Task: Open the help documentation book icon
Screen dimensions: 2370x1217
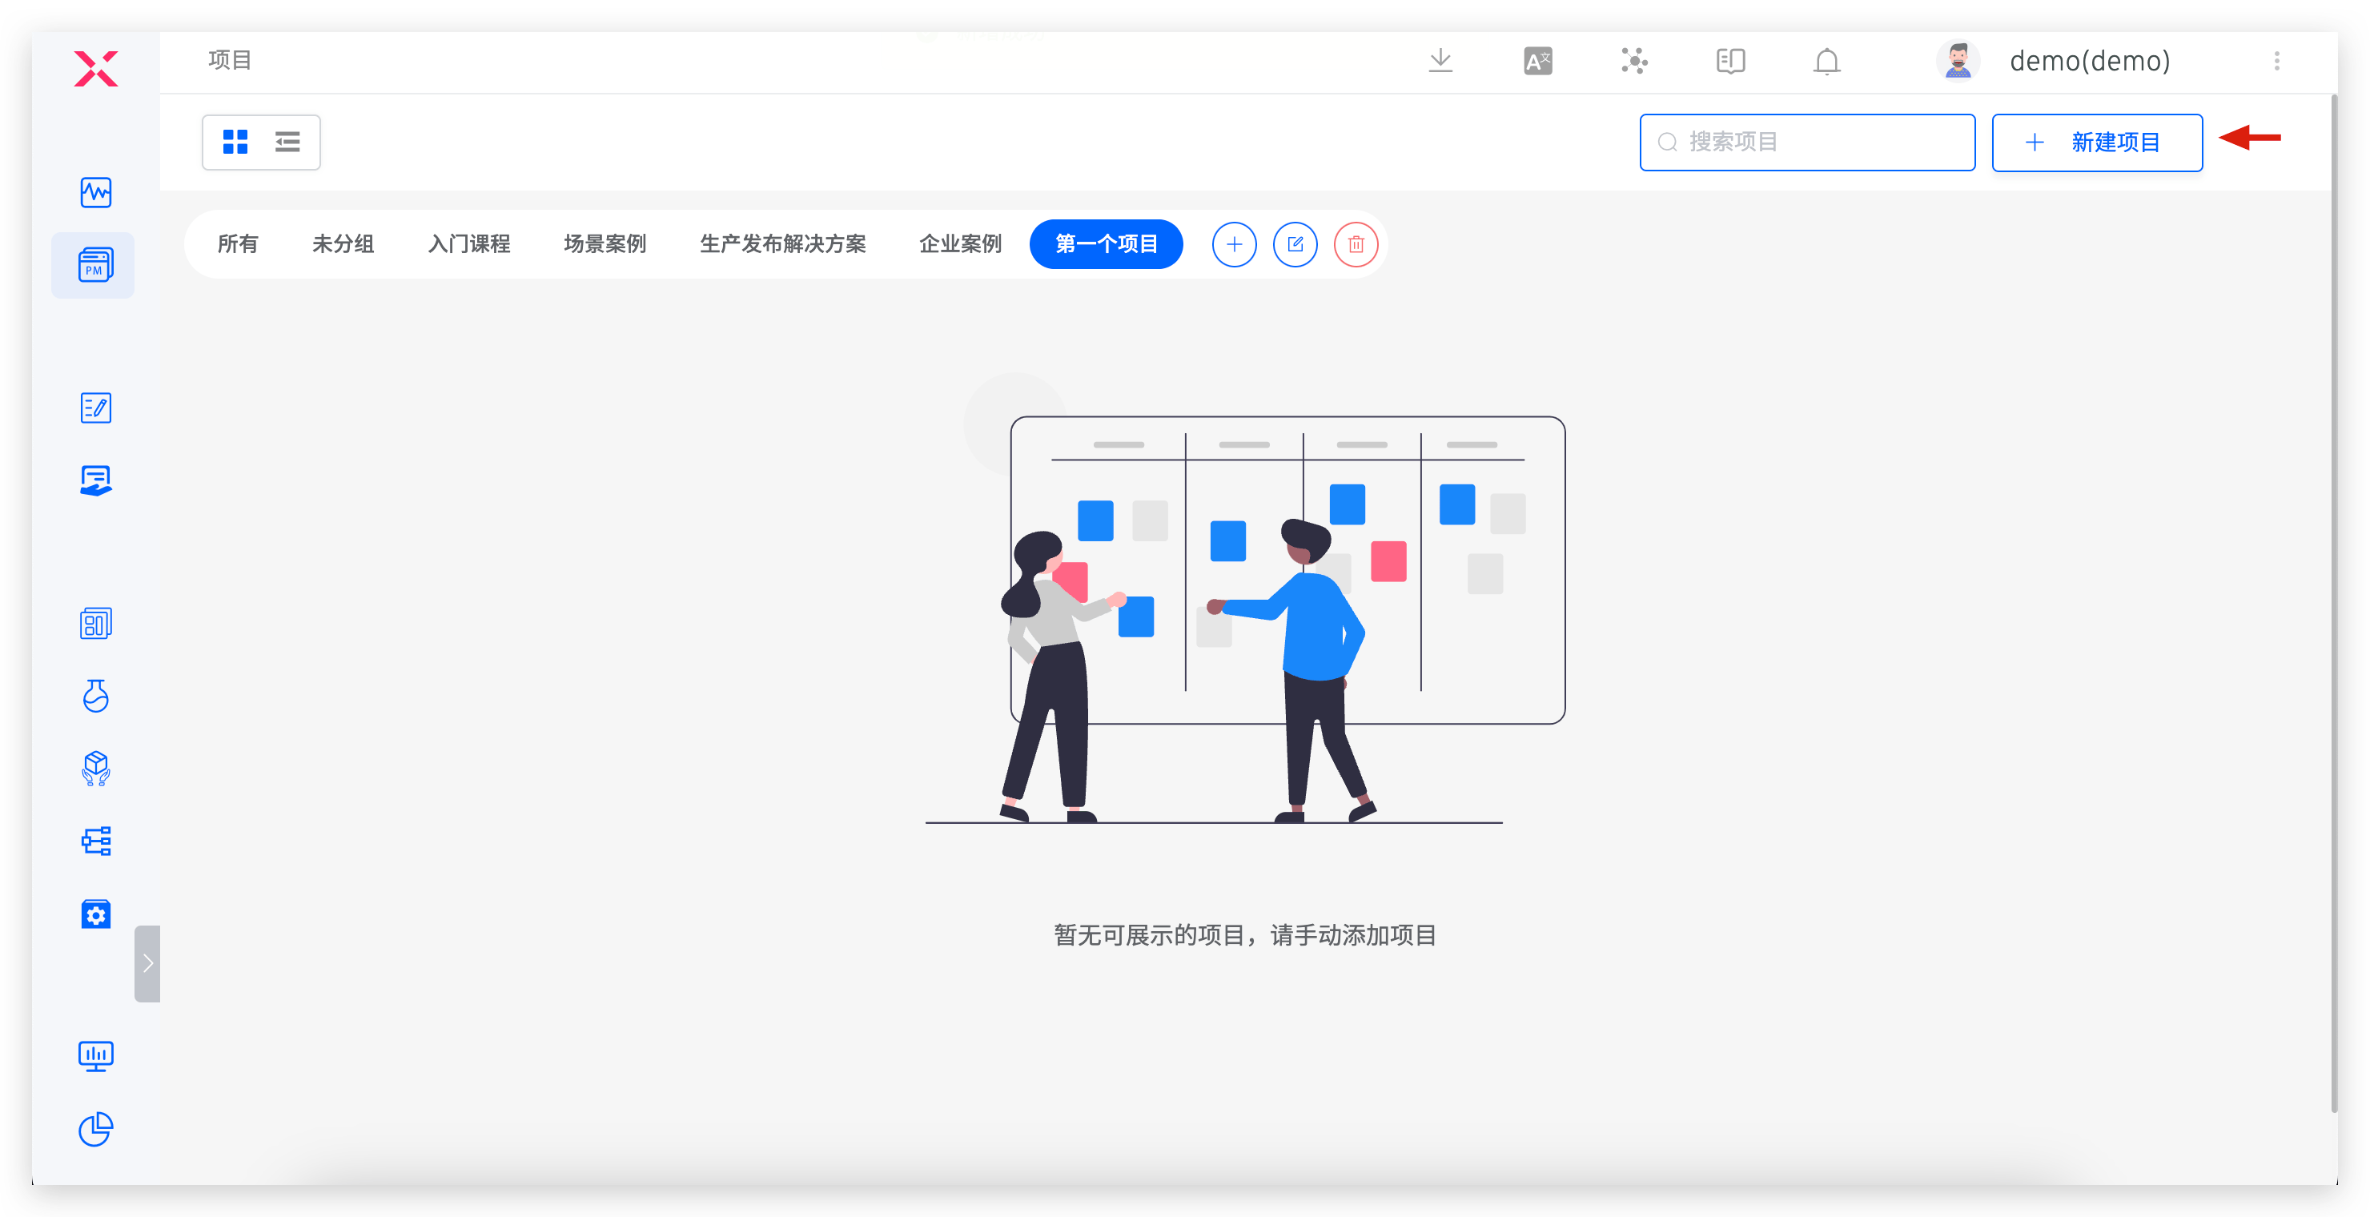Action: click(1730, 62)
